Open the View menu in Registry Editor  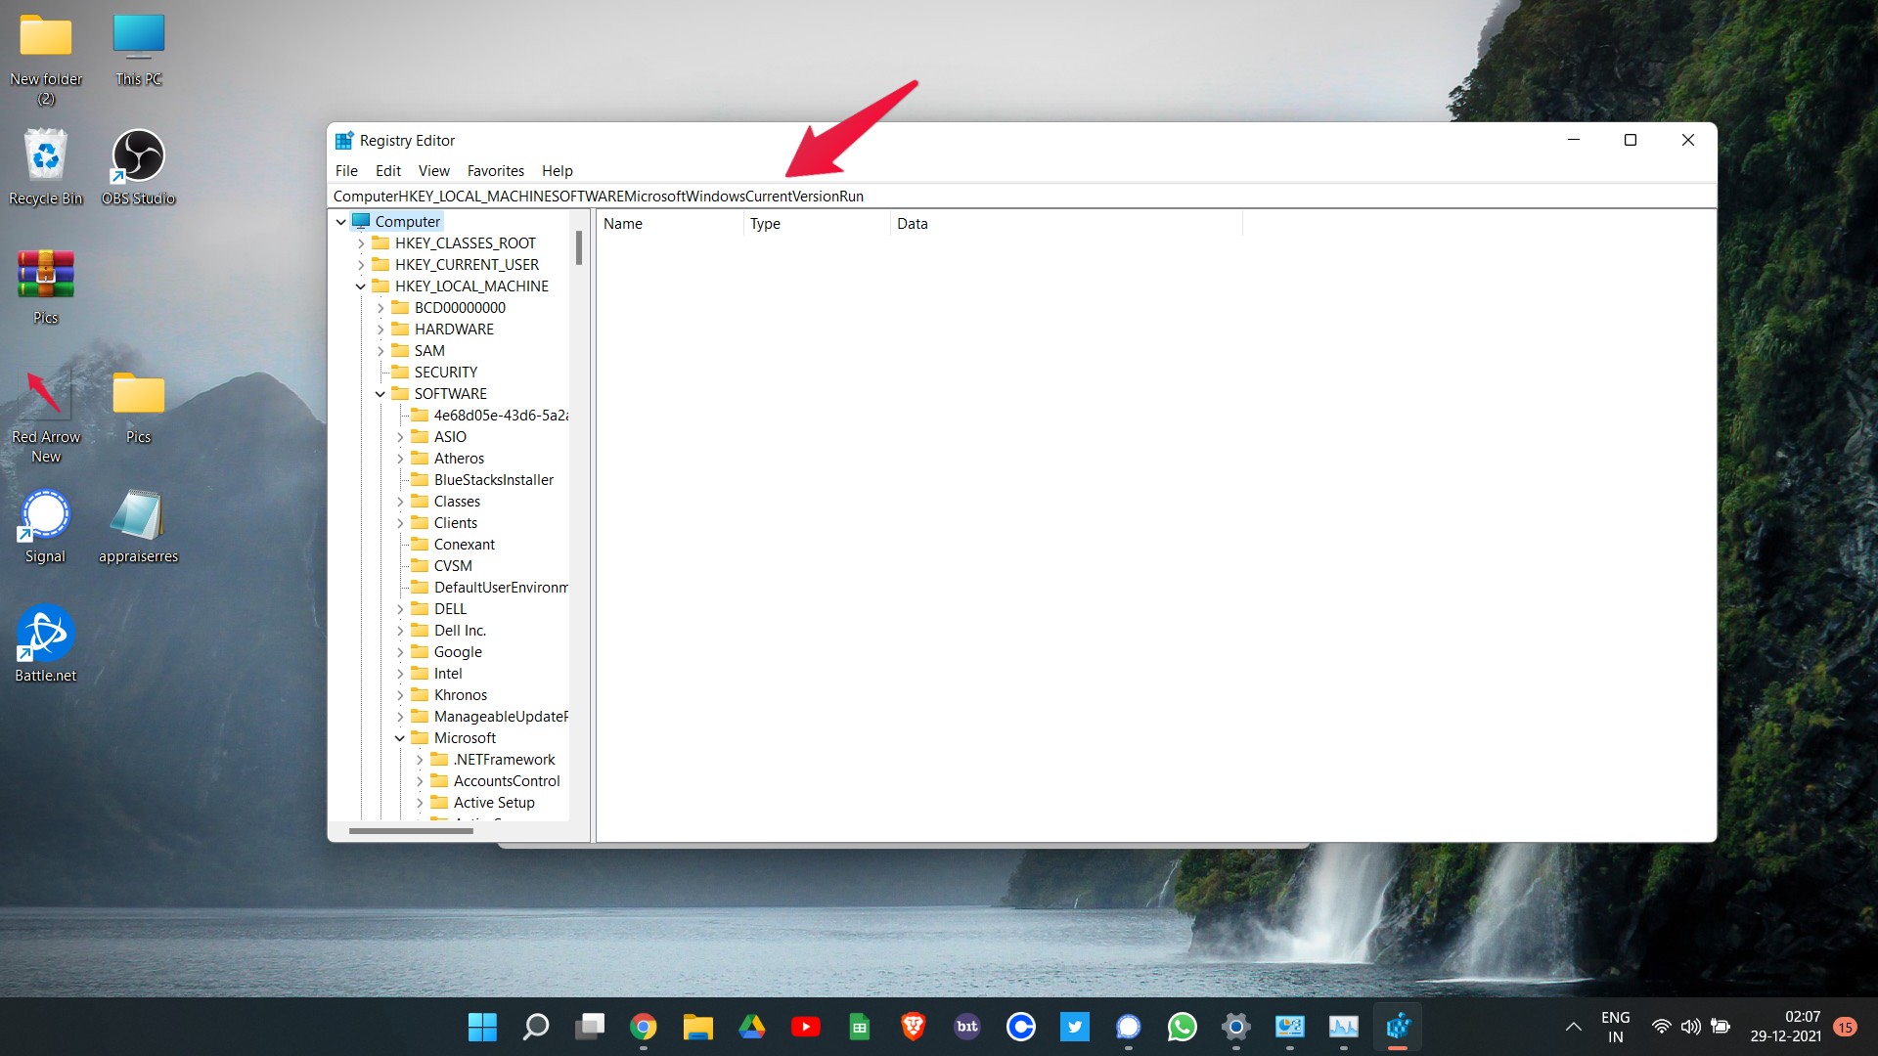click(x=432, y=169)
